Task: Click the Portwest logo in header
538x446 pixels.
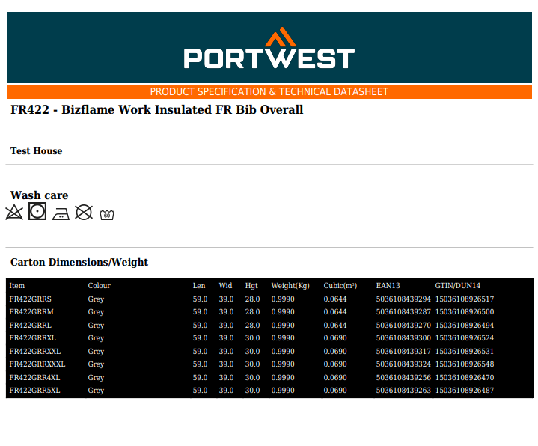Action: pos(269,49)
